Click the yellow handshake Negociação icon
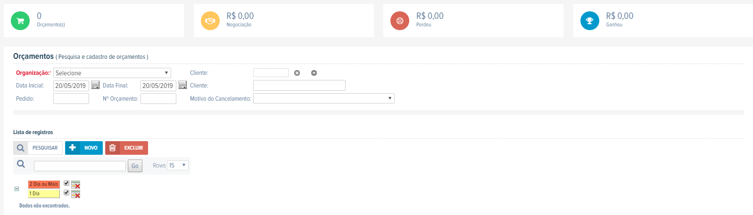The width and height of the screenshot is (753, 215). click(210, 21)
